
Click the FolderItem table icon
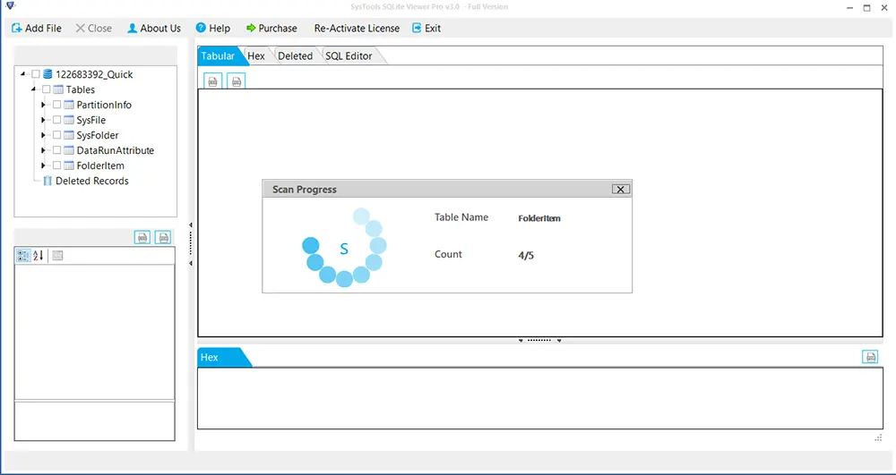69,165
